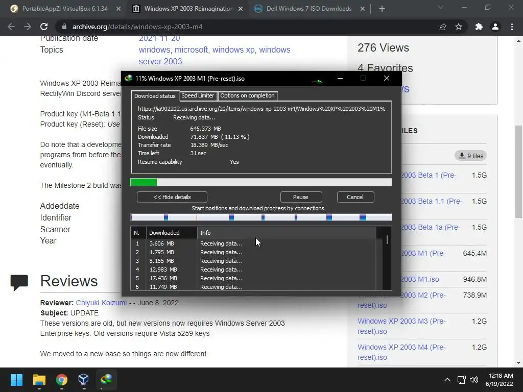Image resolution: width=523 pixels, height=392 pixels.
Task: Select connection row 5 with 17.436 MB
Action: pyautogui.click(x=253, y=278)
